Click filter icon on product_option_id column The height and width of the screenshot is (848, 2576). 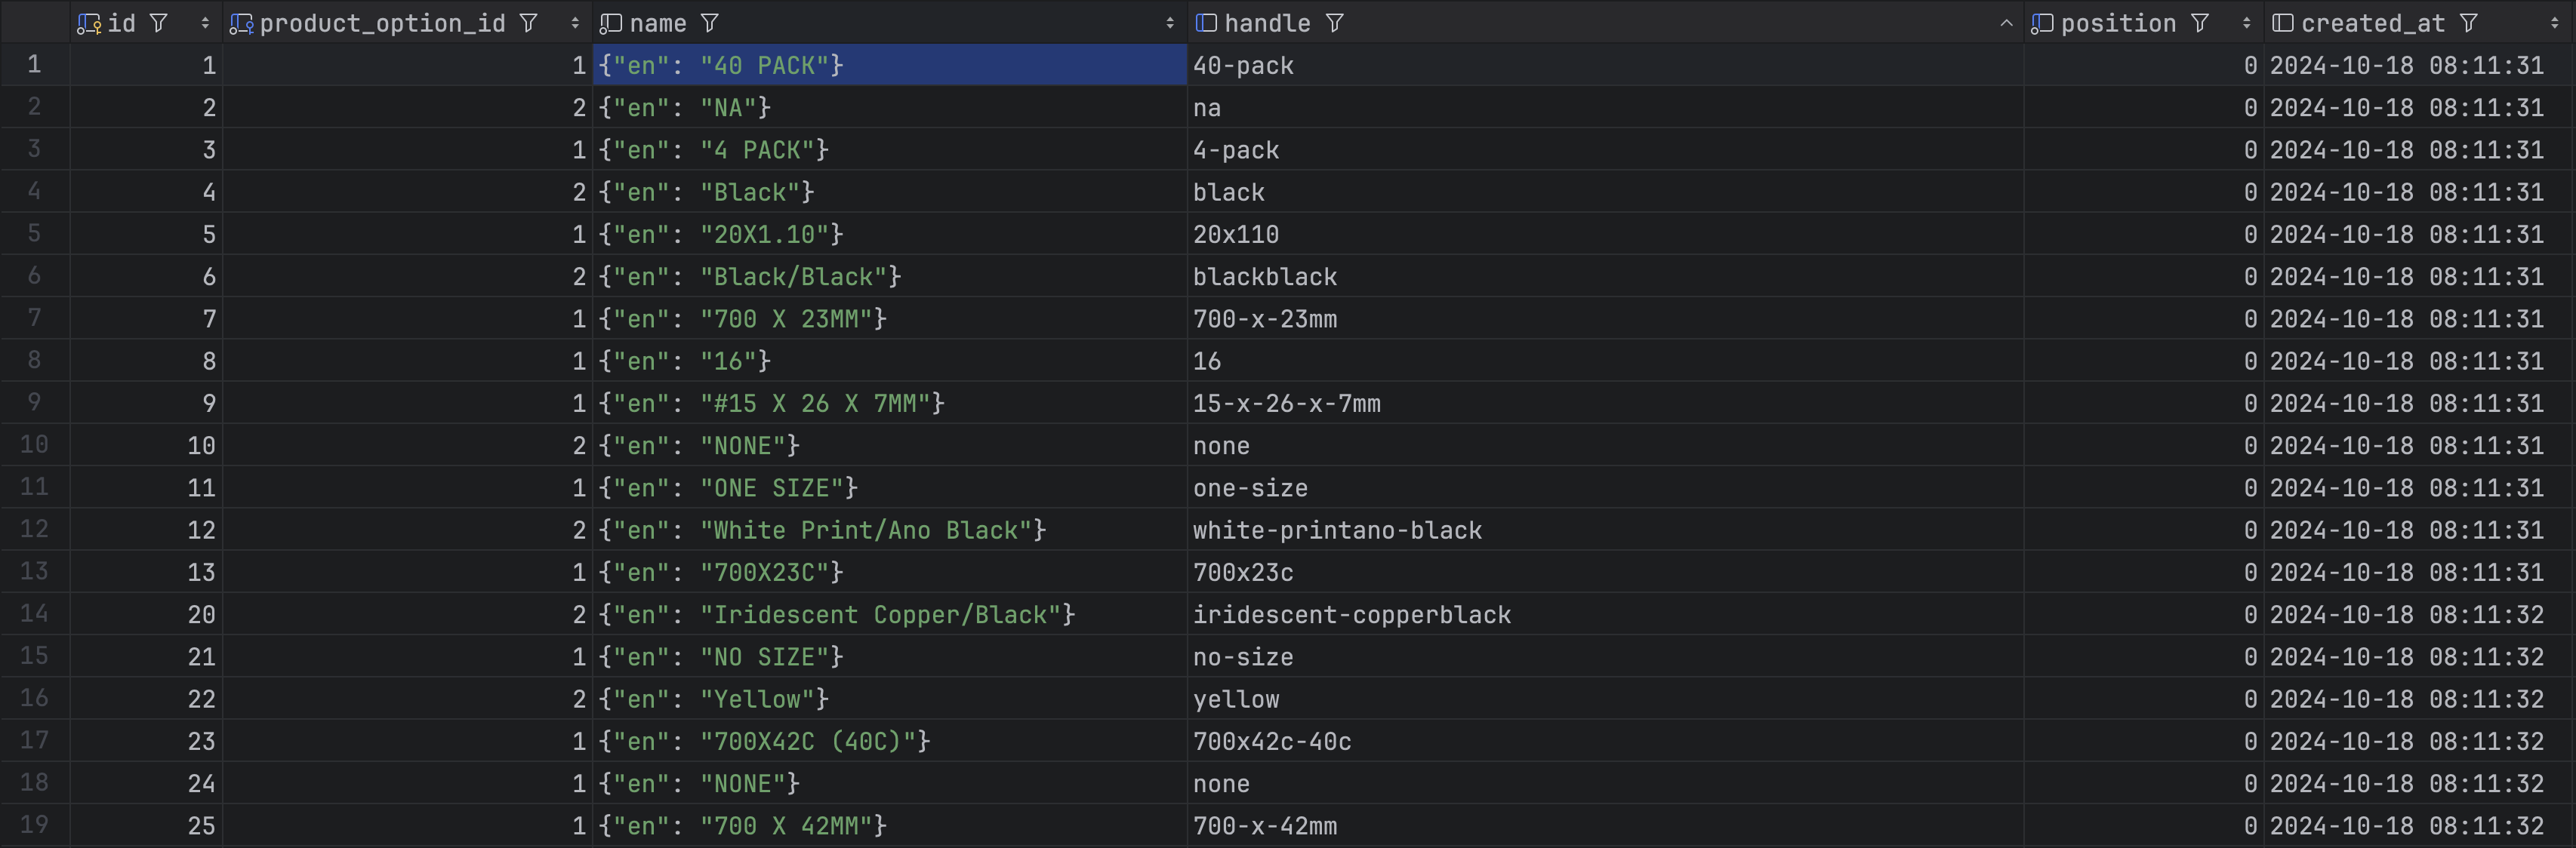pos(529,23)
